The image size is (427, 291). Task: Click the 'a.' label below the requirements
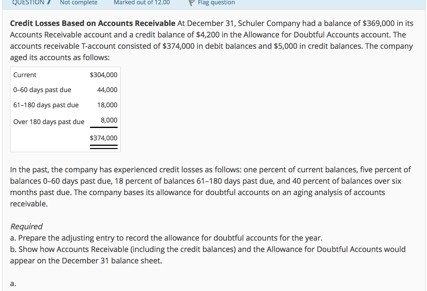[13, 283]
